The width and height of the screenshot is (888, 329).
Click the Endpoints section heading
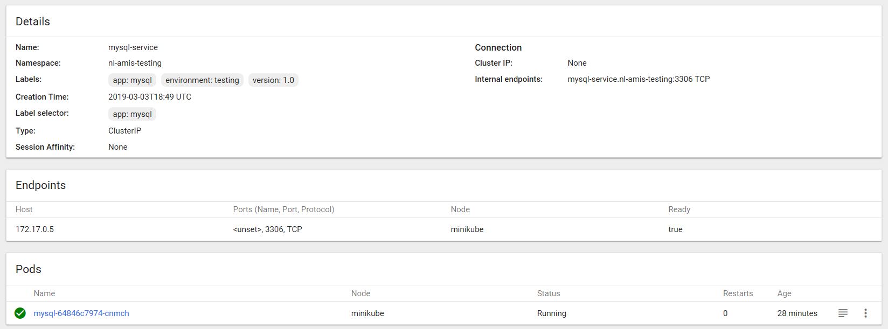pyautogui.click(x=40, y=185)
